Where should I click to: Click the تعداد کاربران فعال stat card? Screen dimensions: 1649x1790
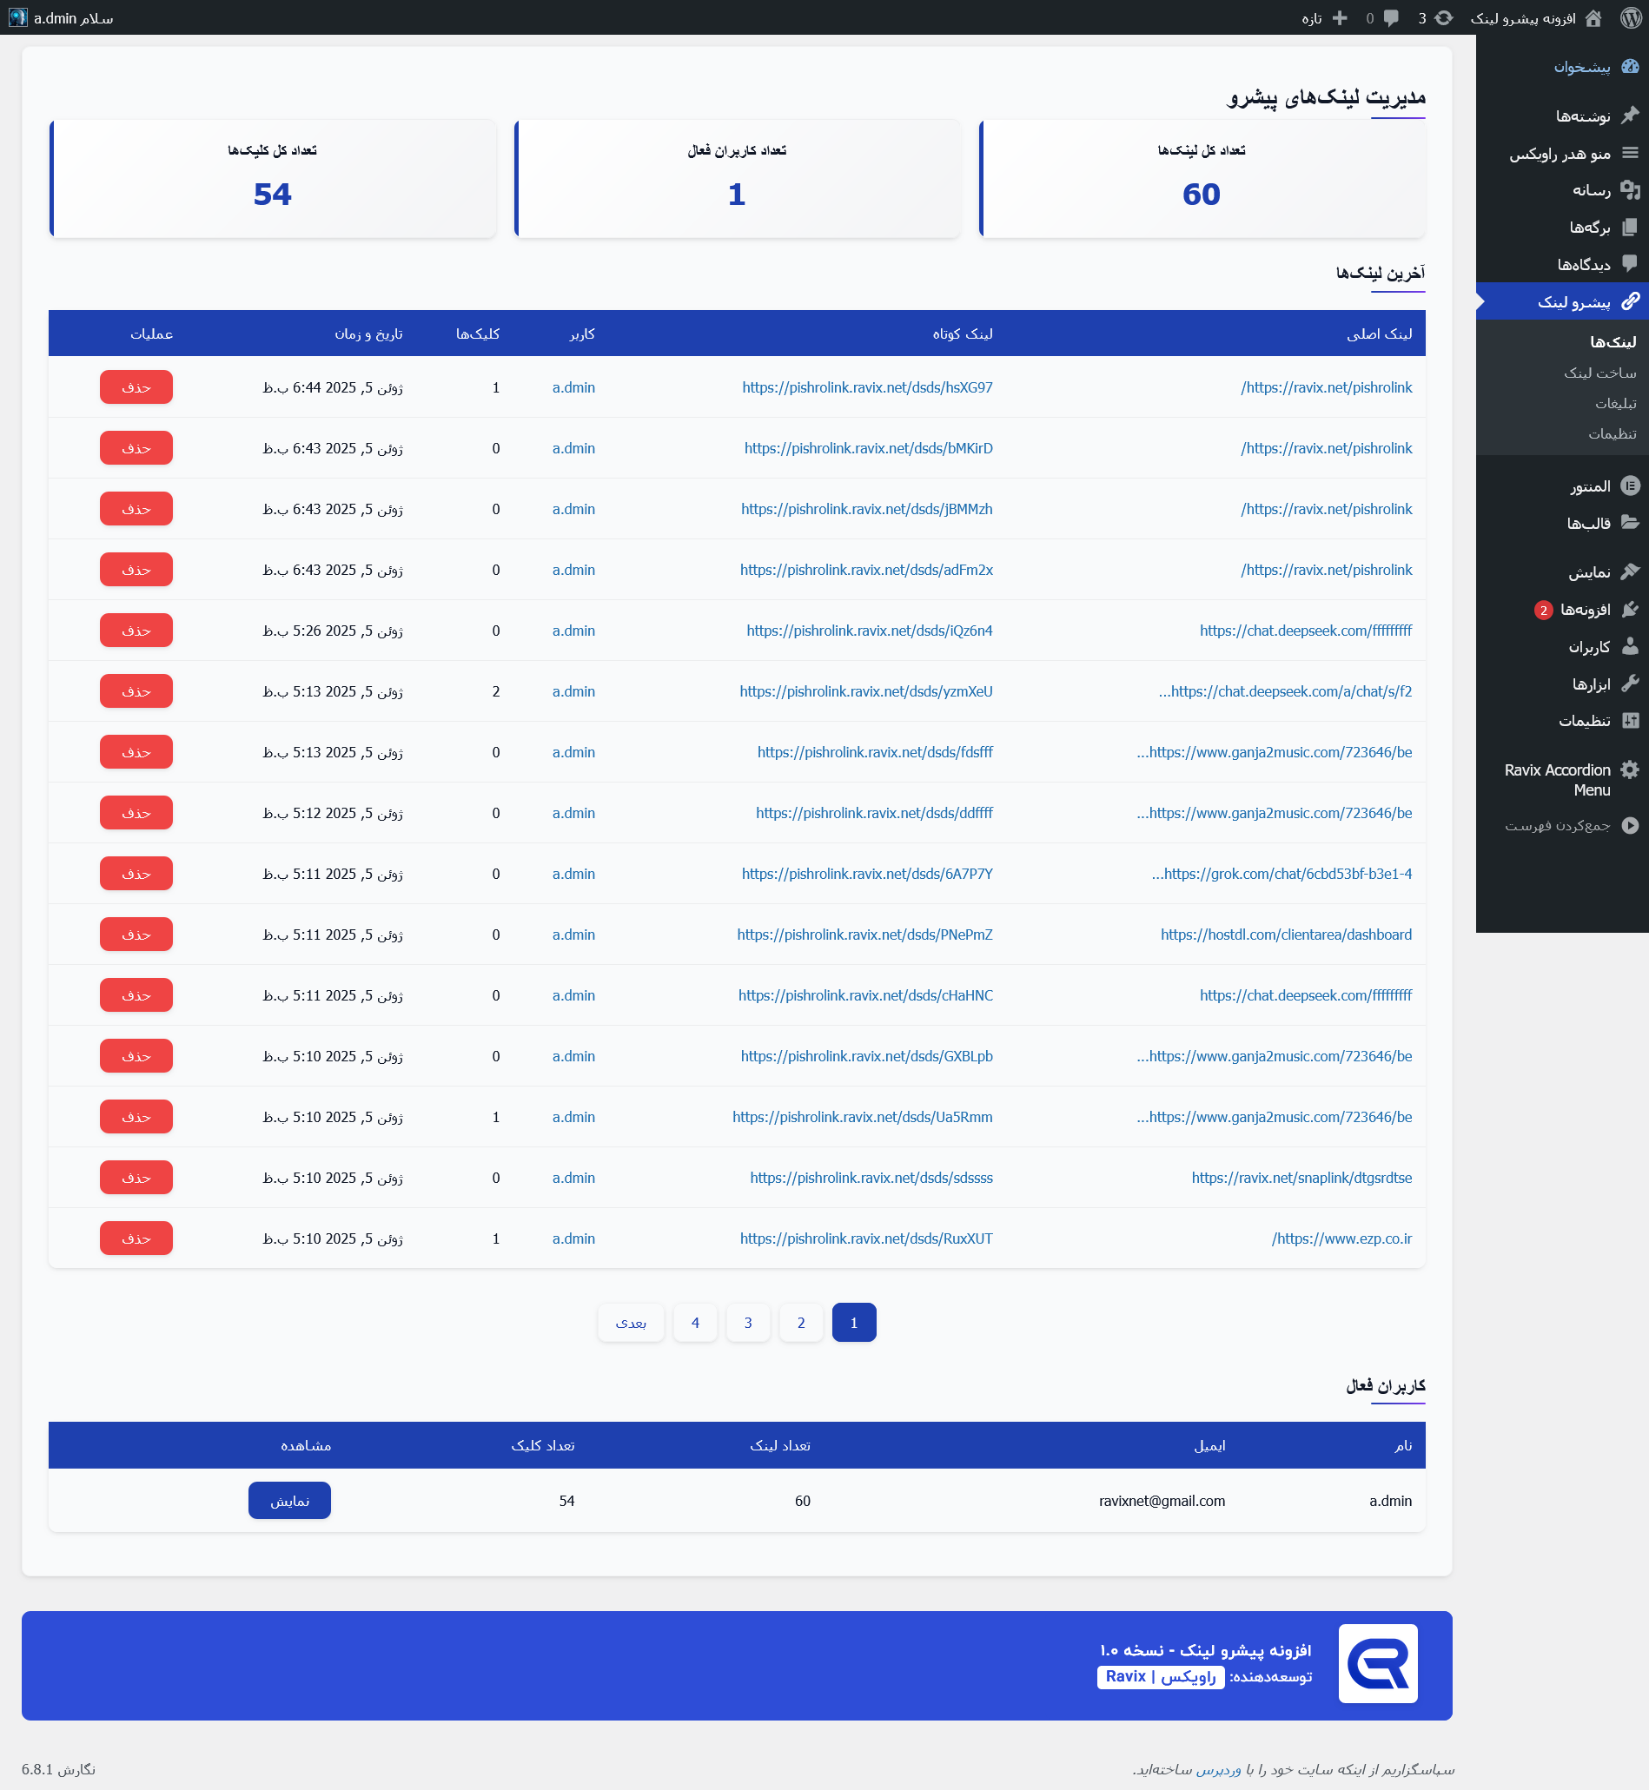point(737,179)
